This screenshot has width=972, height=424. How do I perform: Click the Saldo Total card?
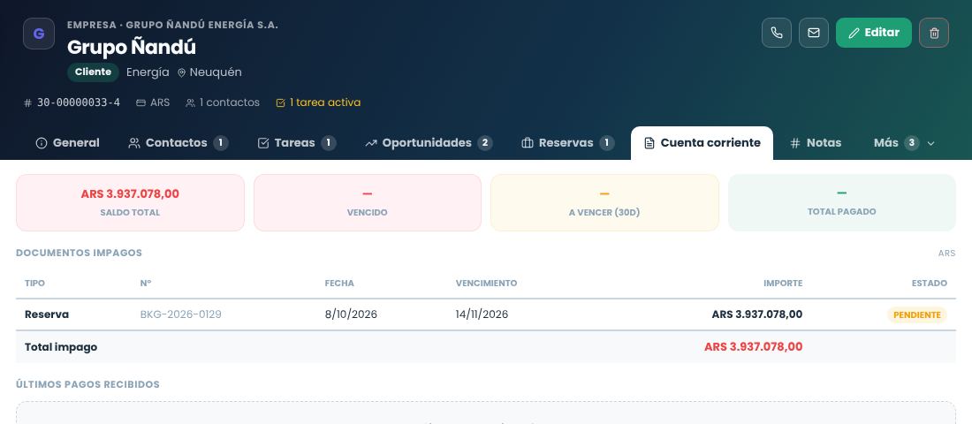[130, 202]
